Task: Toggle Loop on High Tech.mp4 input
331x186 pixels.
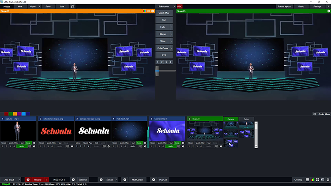Action: coord(139,143)
